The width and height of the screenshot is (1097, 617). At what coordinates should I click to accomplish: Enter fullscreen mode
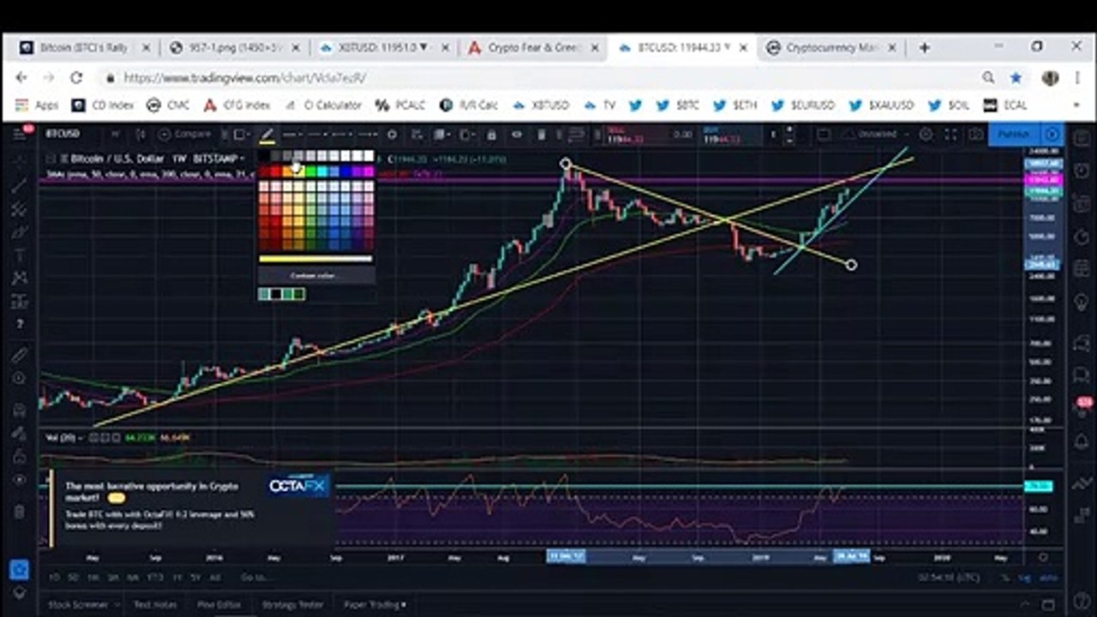point(950,135)
